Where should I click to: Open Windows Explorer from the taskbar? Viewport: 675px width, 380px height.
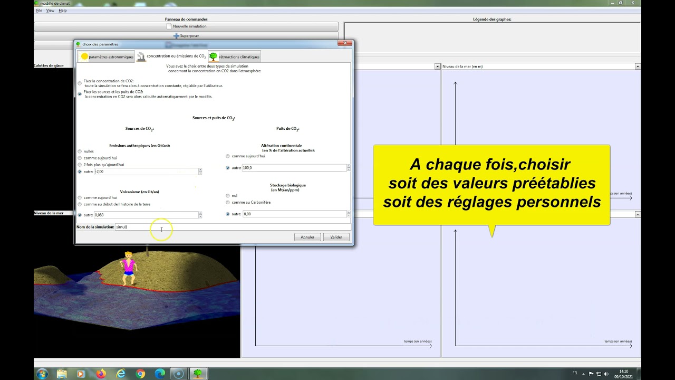62,374
